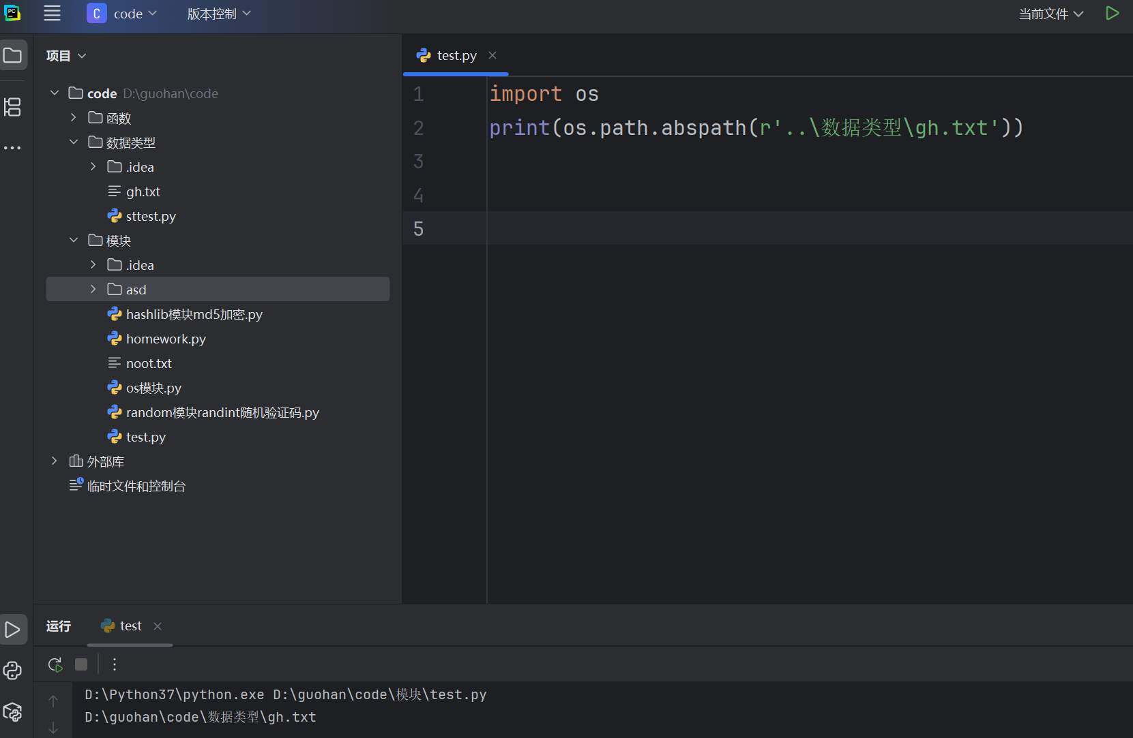Screen dimensions: 1133x738
Task: Open more run options menu
Action: tap(115, 664)
